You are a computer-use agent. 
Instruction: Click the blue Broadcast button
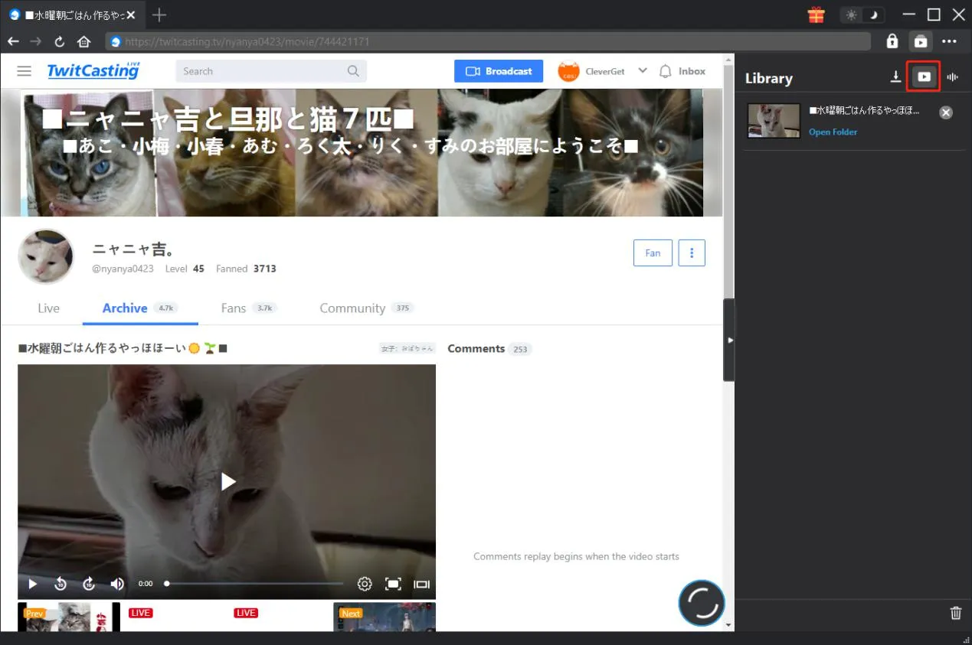click(x=499, y=71)
